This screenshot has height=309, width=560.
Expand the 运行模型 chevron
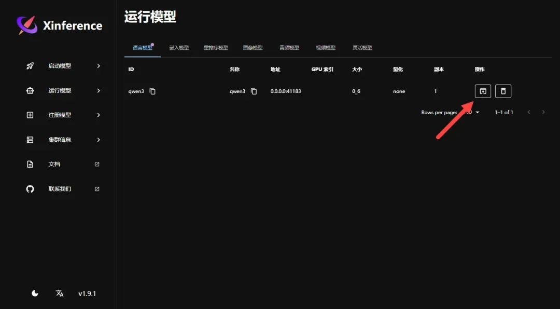[x=99, y=91]
